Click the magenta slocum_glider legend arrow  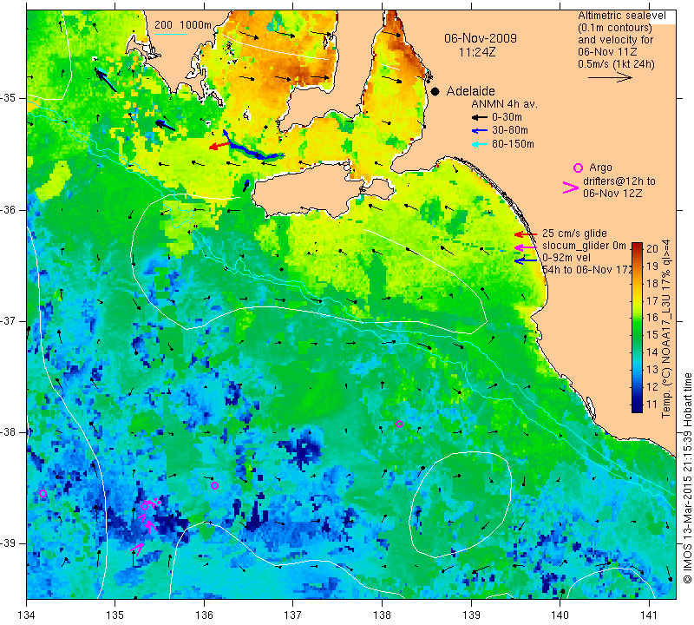point(526,247)
